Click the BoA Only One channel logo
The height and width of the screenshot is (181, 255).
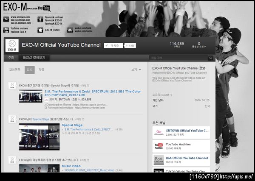pyautogui.click(x=159, y=160)
